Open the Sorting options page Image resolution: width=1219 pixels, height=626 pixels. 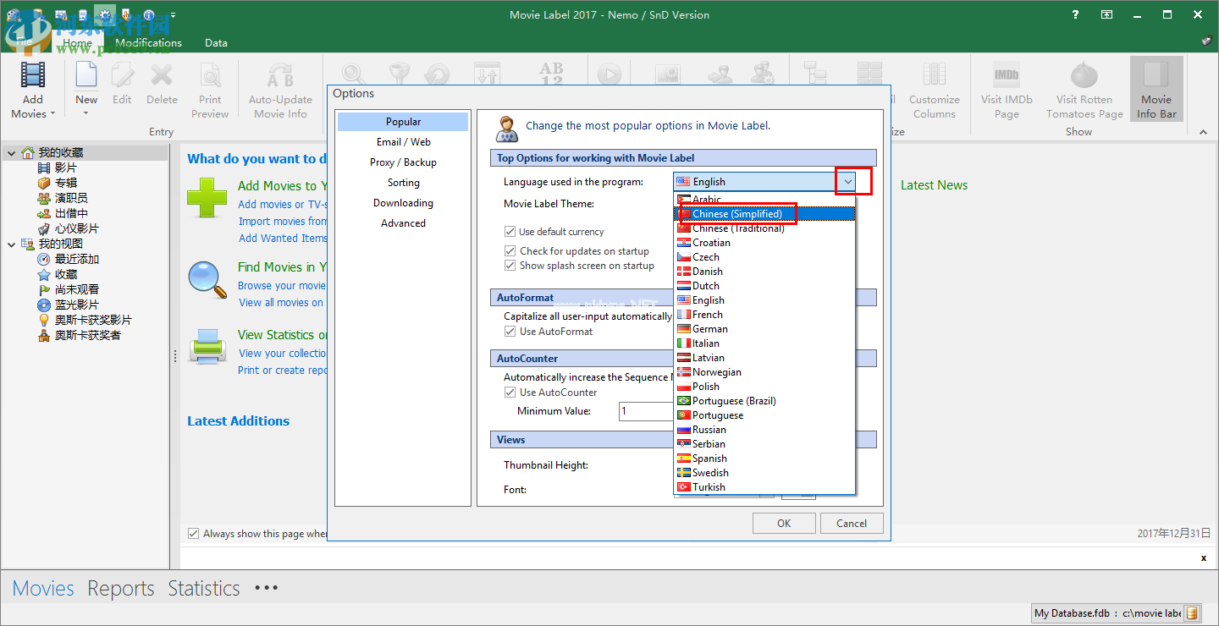tap(403, 183)
